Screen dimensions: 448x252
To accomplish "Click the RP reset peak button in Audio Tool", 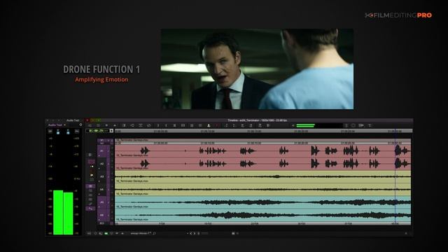I will pyautogui.click(x=50, y=131).
